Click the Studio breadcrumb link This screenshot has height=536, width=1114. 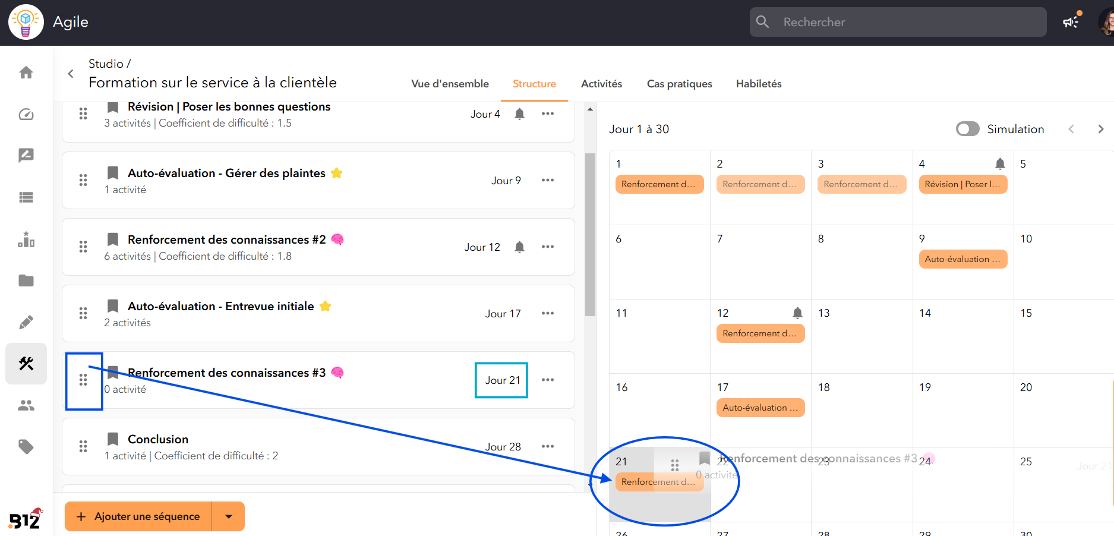point(106,64)
